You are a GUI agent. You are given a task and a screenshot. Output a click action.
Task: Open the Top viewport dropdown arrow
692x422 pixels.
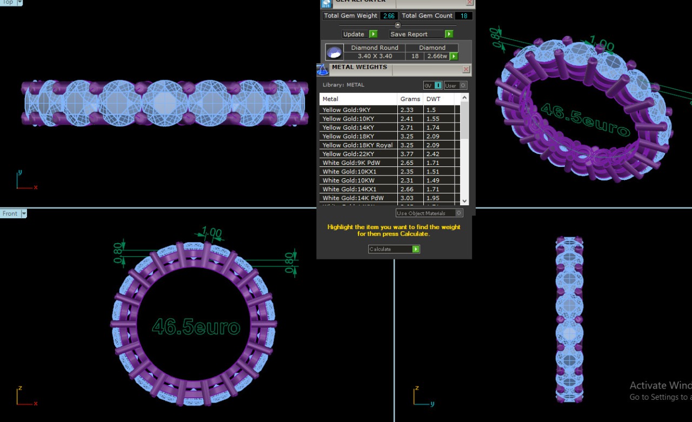pyautogui.click(x=20, y=3)
